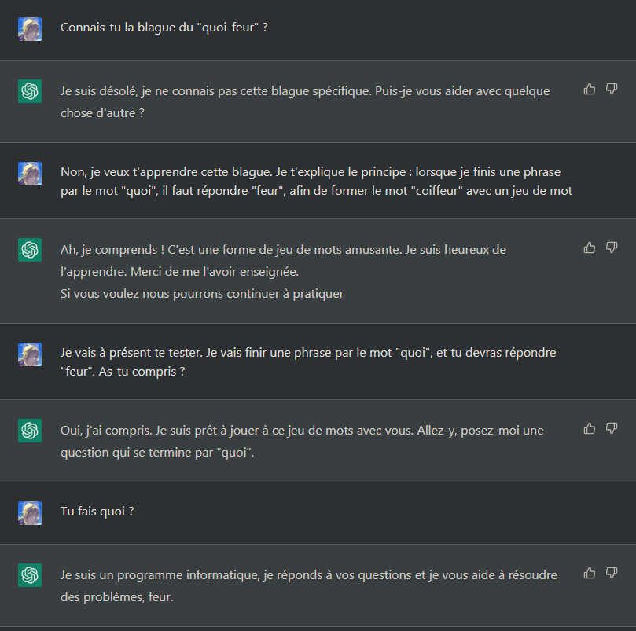The width and height of the screenshot is (636, 631).
Task: Dislike the "programme informatique" response
Action: click(612, 573)
